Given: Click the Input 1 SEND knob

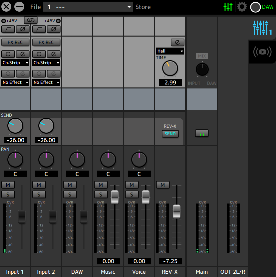Looking at the screenshot, I should (15, 126).
